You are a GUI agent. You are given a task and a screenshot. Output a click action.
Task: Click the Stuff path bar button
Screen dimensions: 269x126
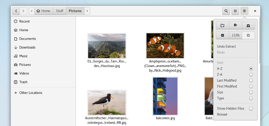[60, 11]
